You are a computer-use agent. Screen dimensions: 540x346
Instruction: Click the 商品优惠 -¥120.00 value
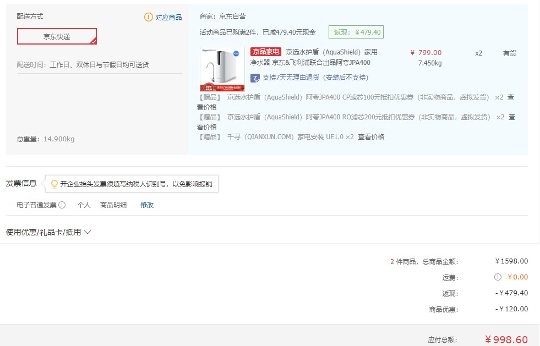pos(511,309)
